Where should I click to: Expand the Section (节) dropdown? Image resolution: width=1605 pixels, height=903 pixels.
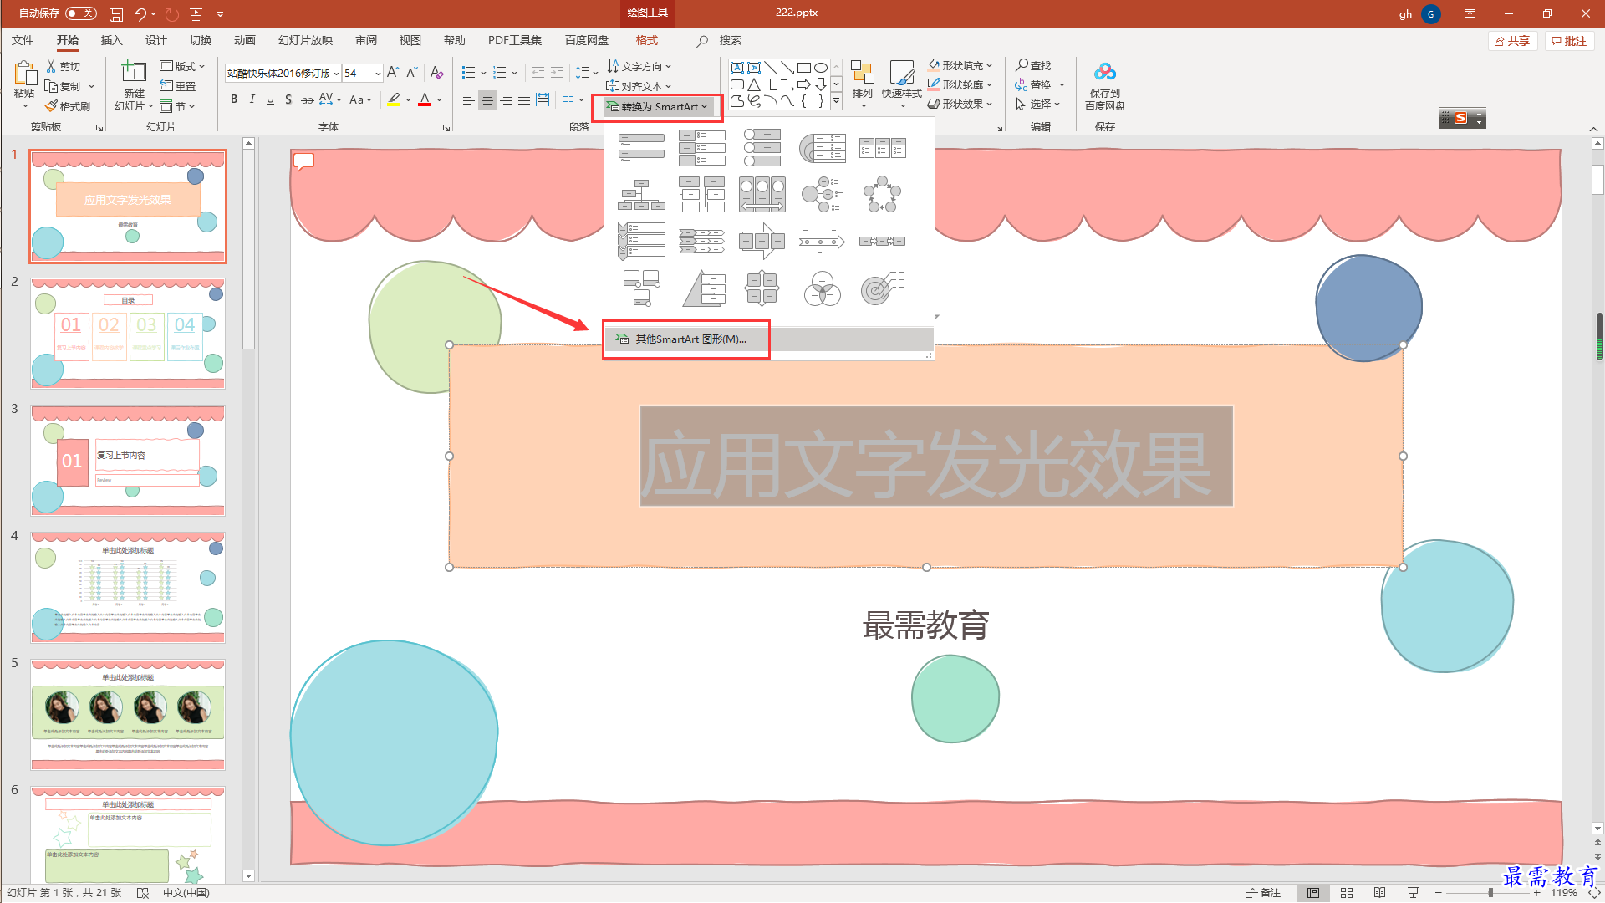(177, 106)
